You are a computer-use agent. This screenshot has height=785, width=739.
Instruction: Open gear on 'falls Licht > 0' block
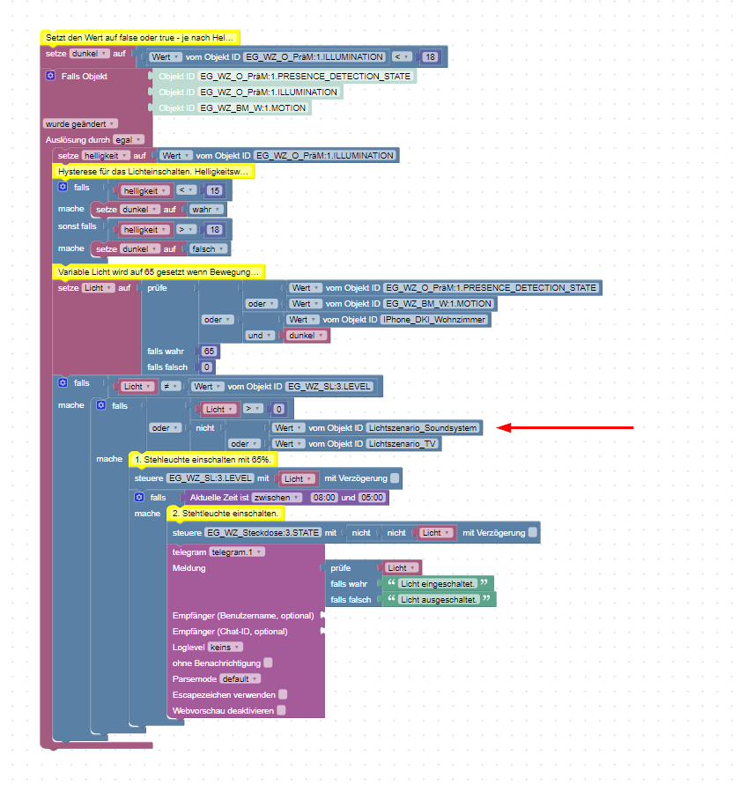pyautogui.click(x=101, y=405)
